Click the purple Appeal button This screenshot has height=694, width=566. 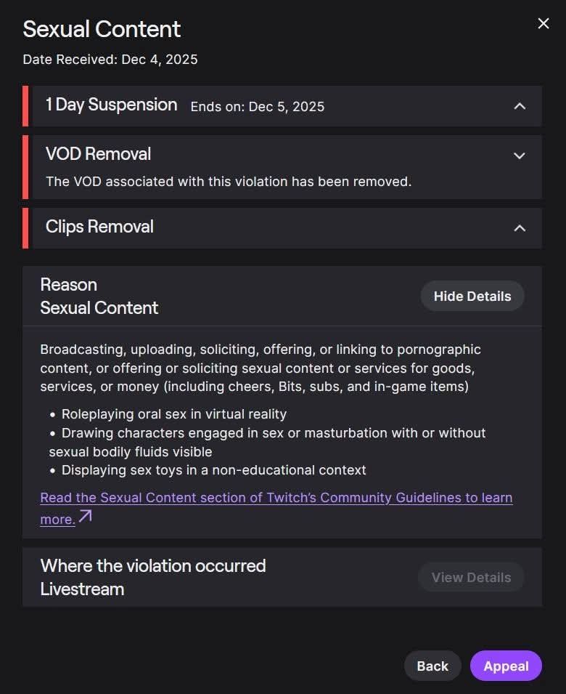pos(506,666)
